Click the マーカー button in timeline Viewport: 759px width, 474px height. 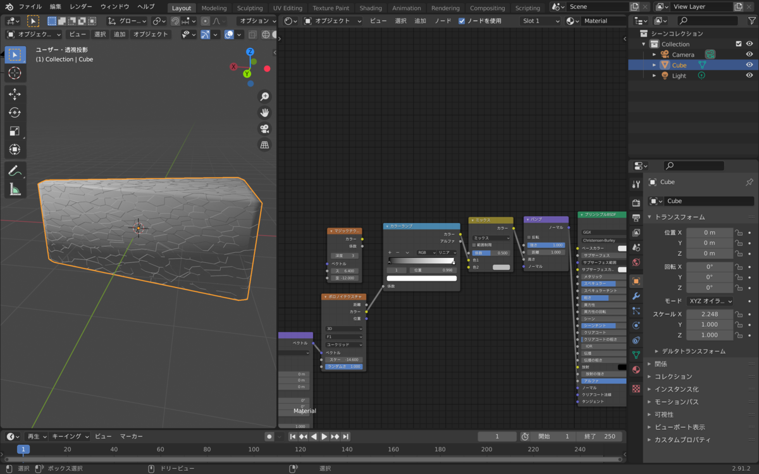coord(132,436)
